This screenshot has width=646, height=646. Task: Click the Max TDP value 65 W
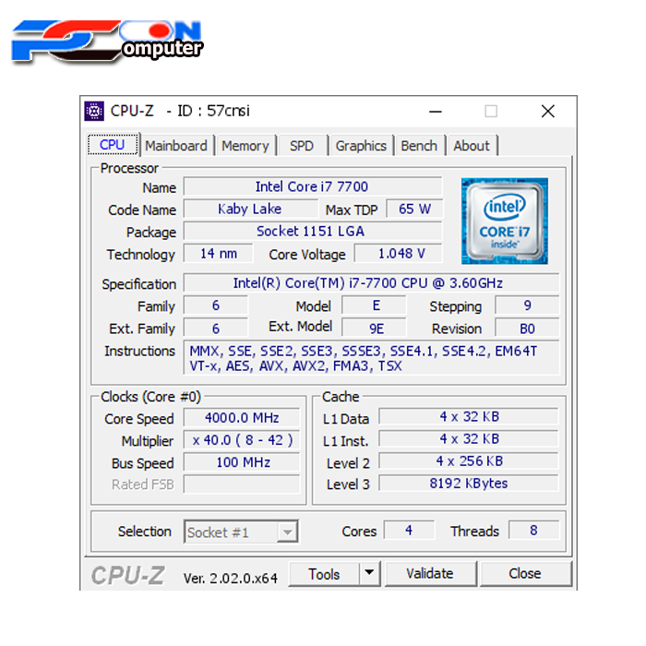click(x=414, y=209)
